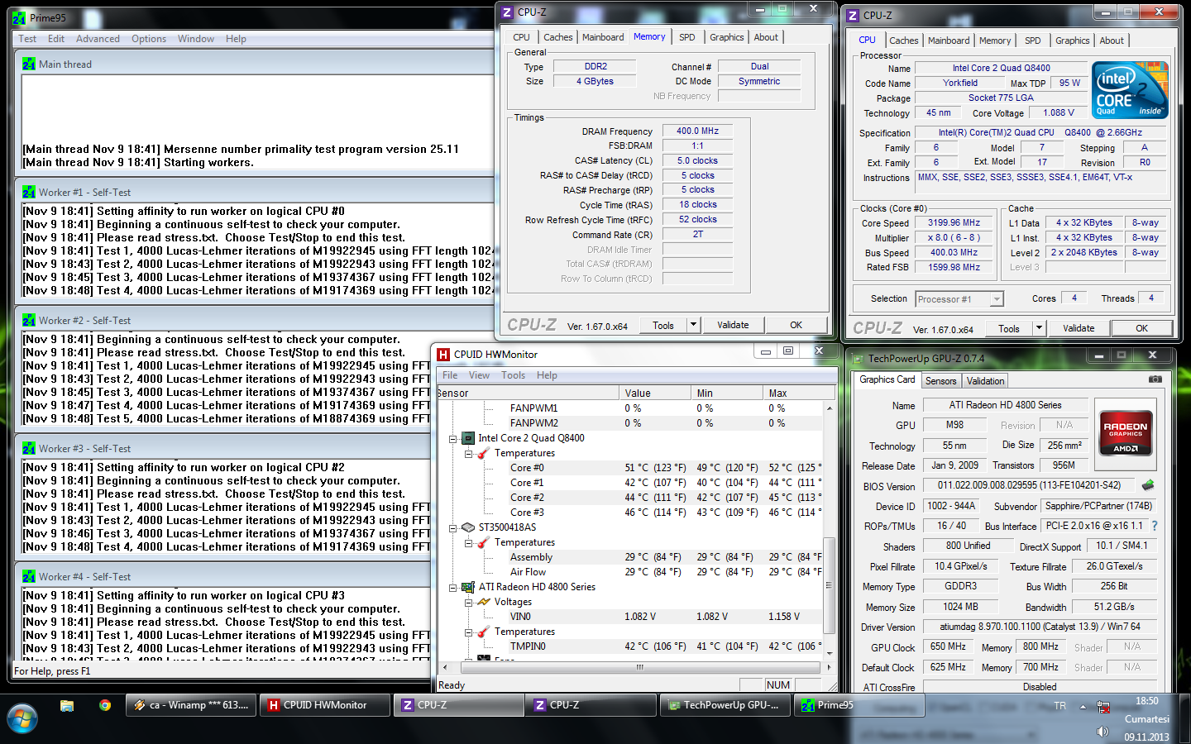Click the Prime95 title bar icon
This screenshot has width=1191, height=744.
(19, 17)
